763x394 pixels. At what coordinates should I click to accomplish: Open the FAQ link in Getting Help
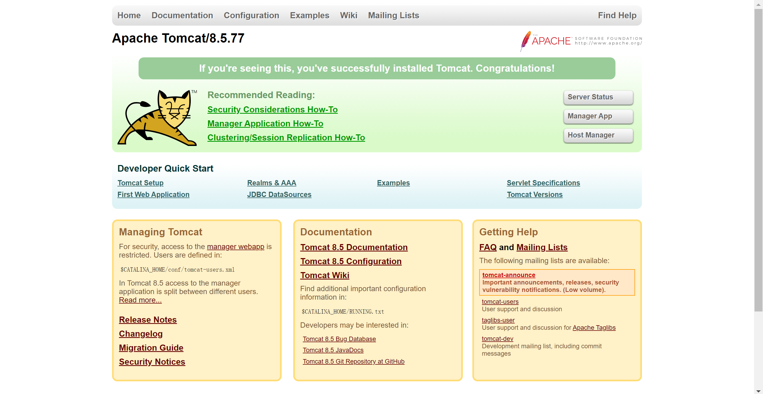pyautogui.click(x=487, y=247)
